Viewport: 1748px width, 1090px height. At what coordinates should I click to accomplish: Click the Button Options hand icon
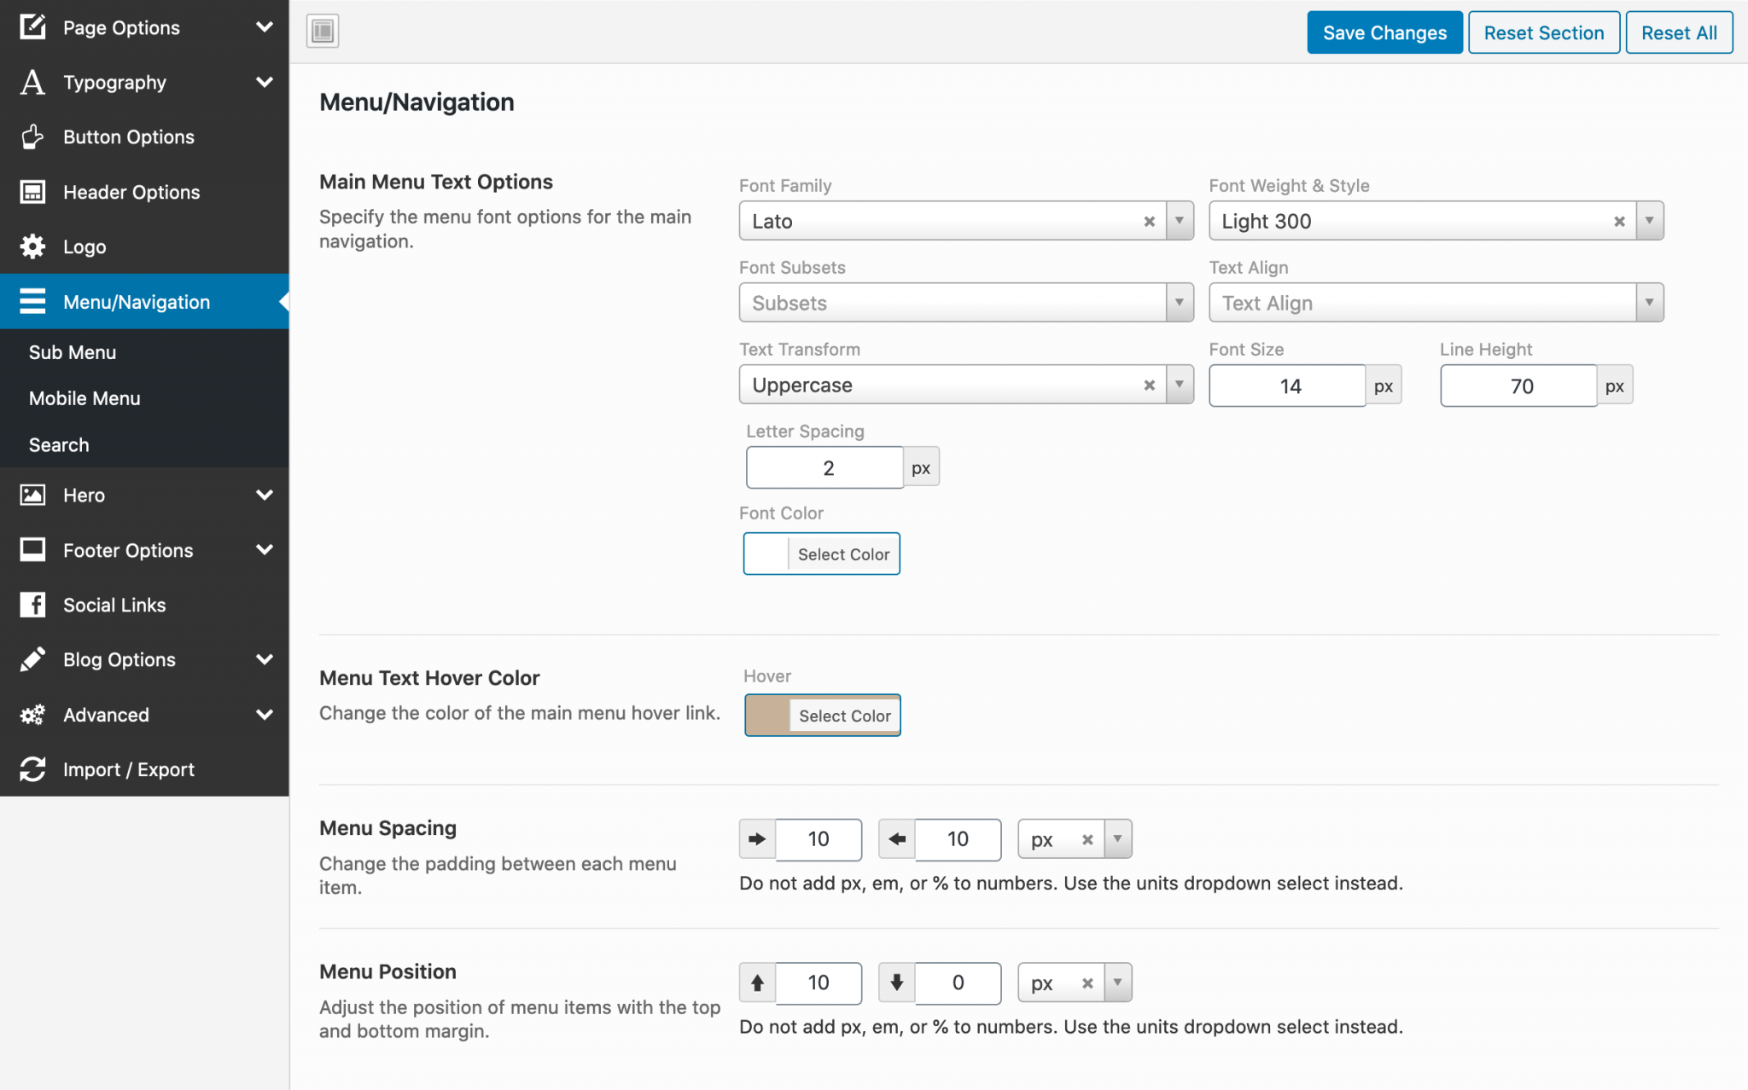point(32,136)
